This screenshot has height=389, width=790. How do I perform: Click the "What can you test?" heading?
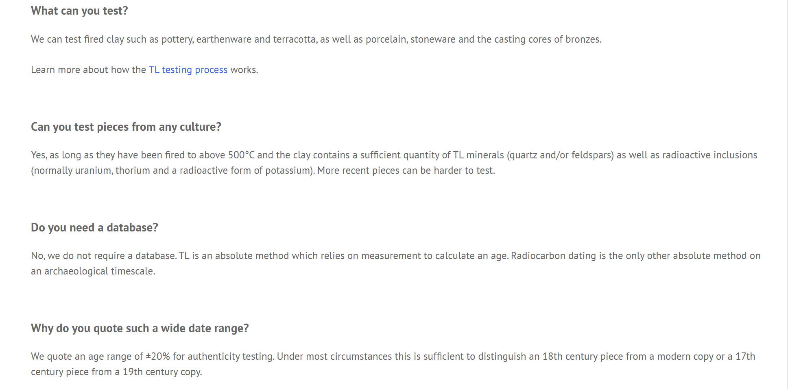tap(79, 11)
